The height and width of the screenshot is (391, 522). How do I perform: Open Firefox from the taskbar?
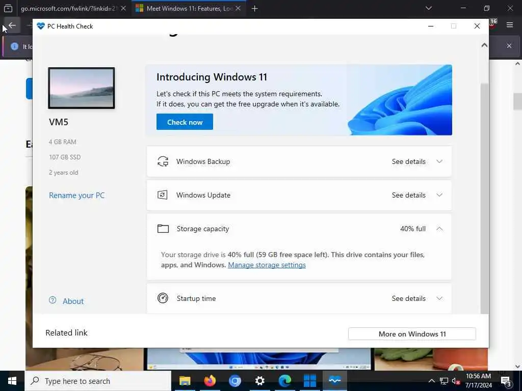pyautogui.click(x=210, y=381)
